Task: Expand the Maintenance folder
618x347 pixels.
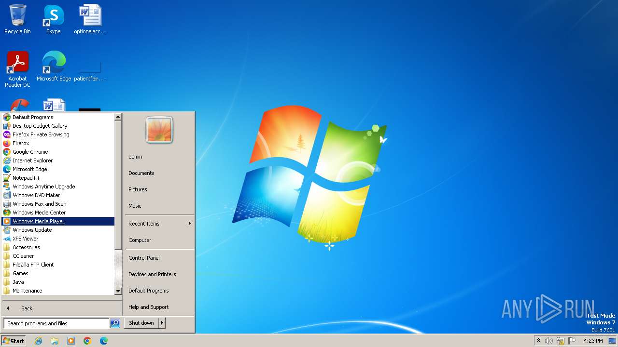Action: tap(58, 291)
